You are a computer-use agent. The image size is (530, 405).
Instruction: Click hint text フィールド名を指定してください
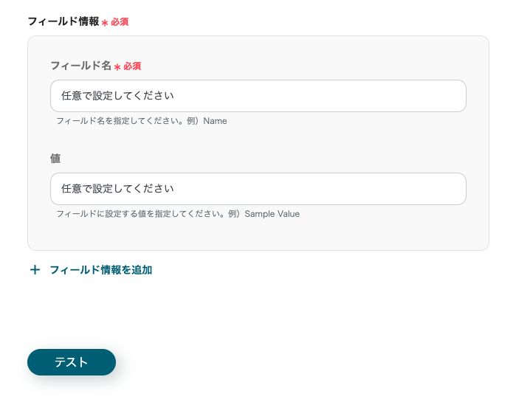[121, 121]
